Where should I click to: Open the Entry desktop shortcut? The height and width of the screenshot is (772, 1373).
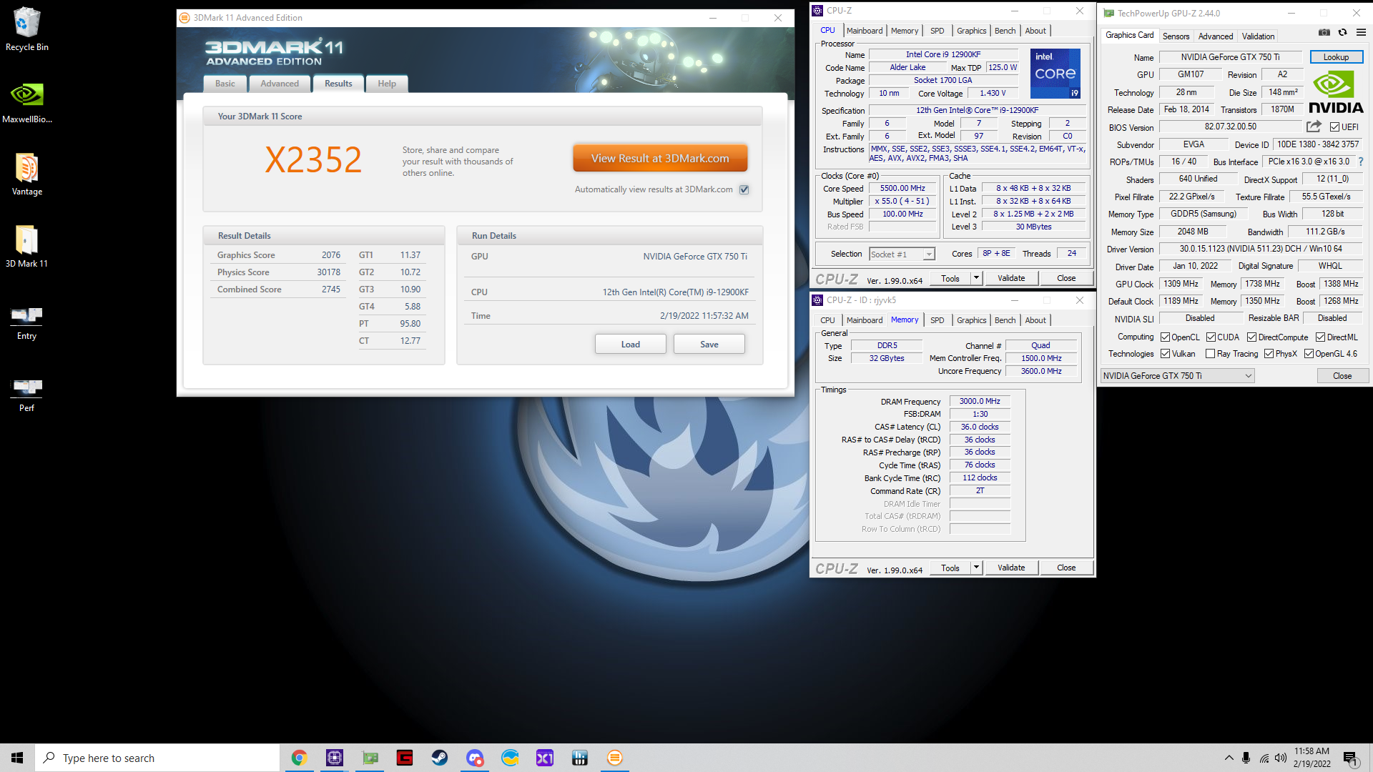tap(26, 322)
